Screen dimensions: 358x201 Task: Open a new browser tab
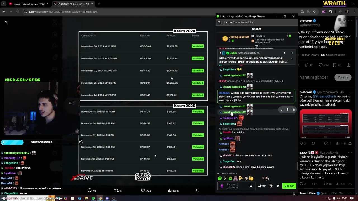pyautogui.click(x=99, y=4)
